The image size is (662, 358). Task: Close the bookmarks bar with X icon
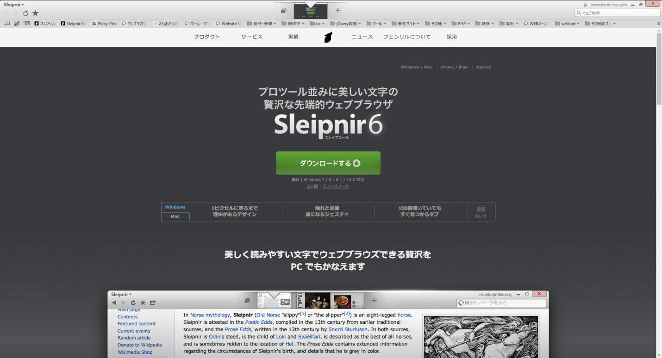659,24
